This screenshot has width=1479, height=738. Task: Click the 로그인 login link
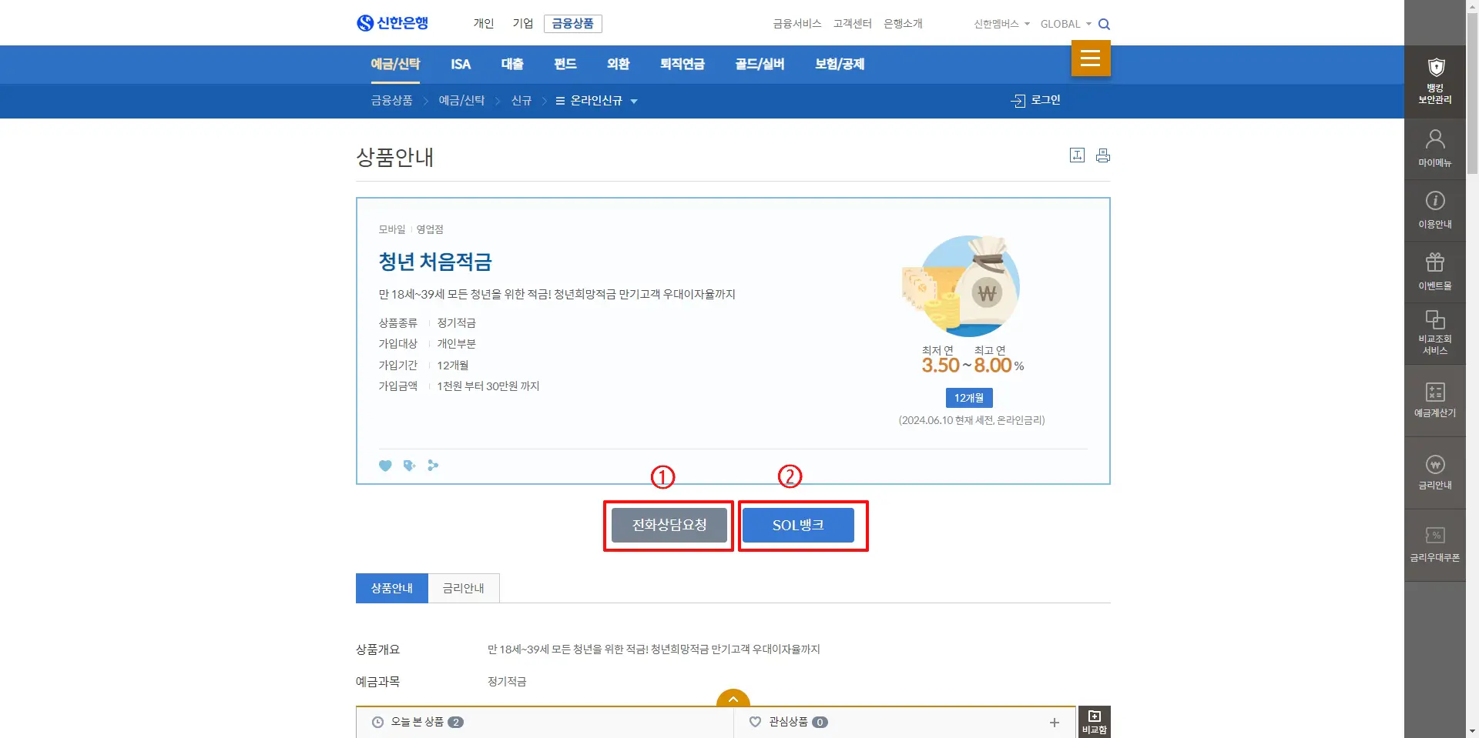click(1036, 100)
